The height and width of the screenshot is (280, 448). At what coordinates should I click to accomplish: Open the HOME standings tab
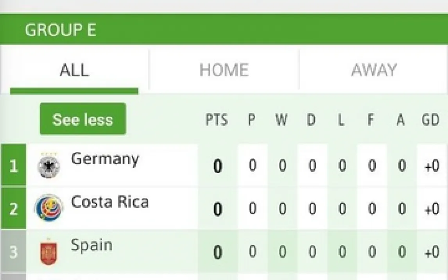224,70
